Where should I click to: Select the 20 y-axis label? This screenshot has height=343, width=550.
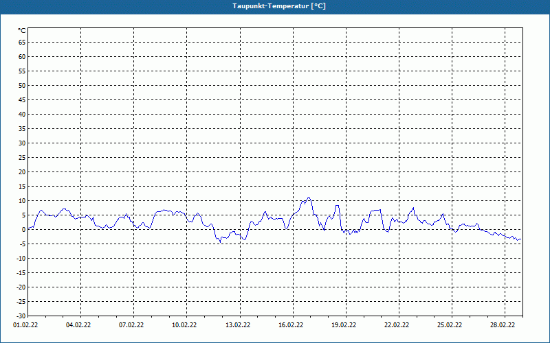click(22, 172)
